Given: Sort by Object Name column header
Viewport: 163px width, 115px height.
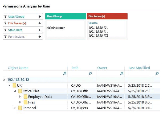Looking at the screenshot, I should (18, 68).
